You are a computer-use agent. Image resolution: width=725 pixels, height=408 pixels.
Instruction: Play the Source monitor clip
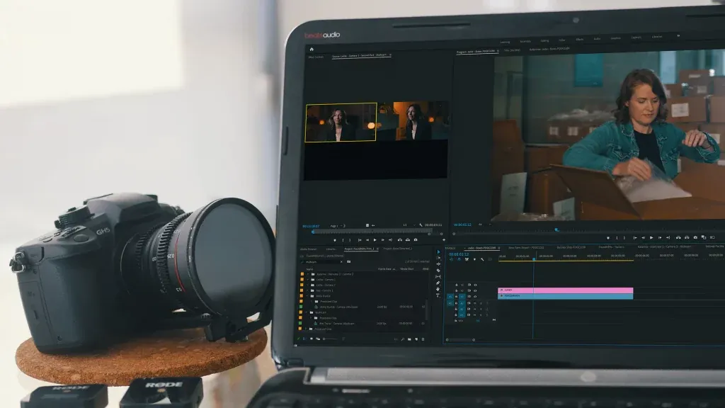click(375, 240)
